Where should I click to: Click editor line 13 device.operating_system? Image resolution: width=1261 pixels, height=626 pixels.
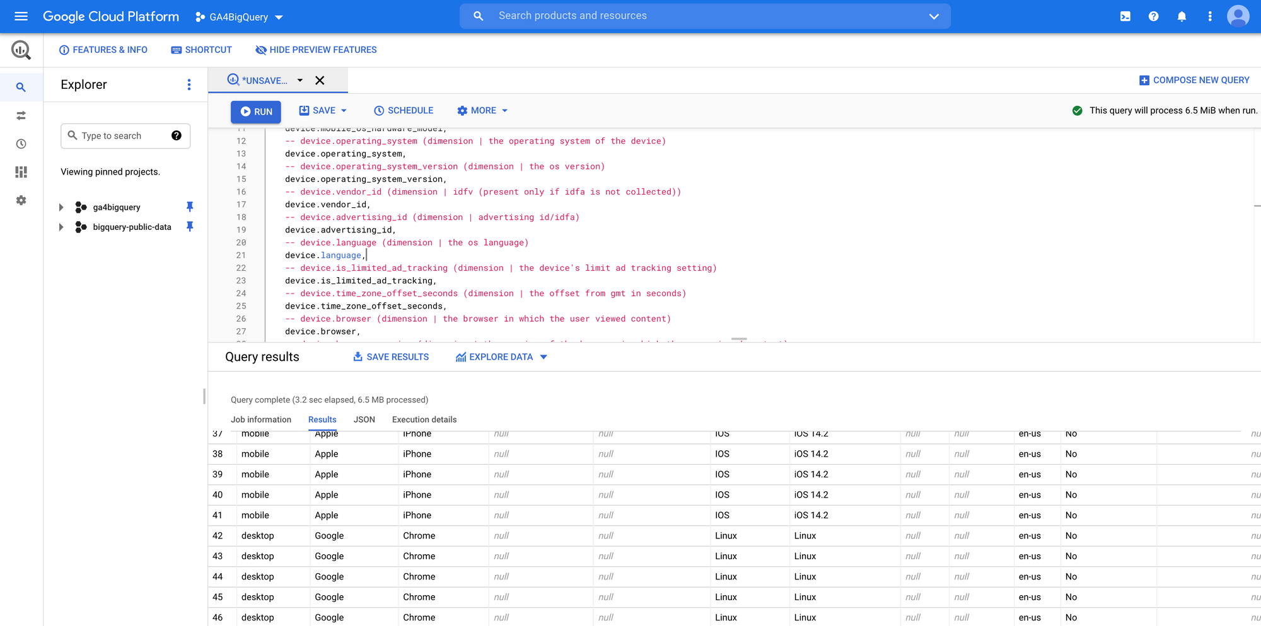(346, 154)
